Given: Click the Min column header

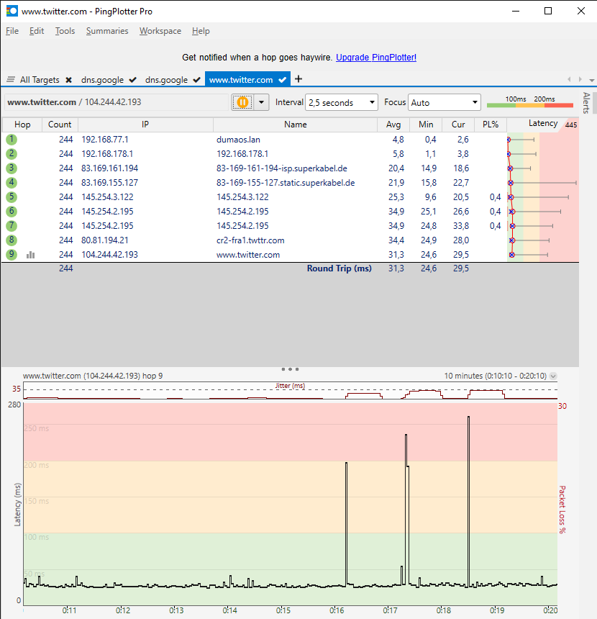Looking at the screenshot, I should (426, 125).
